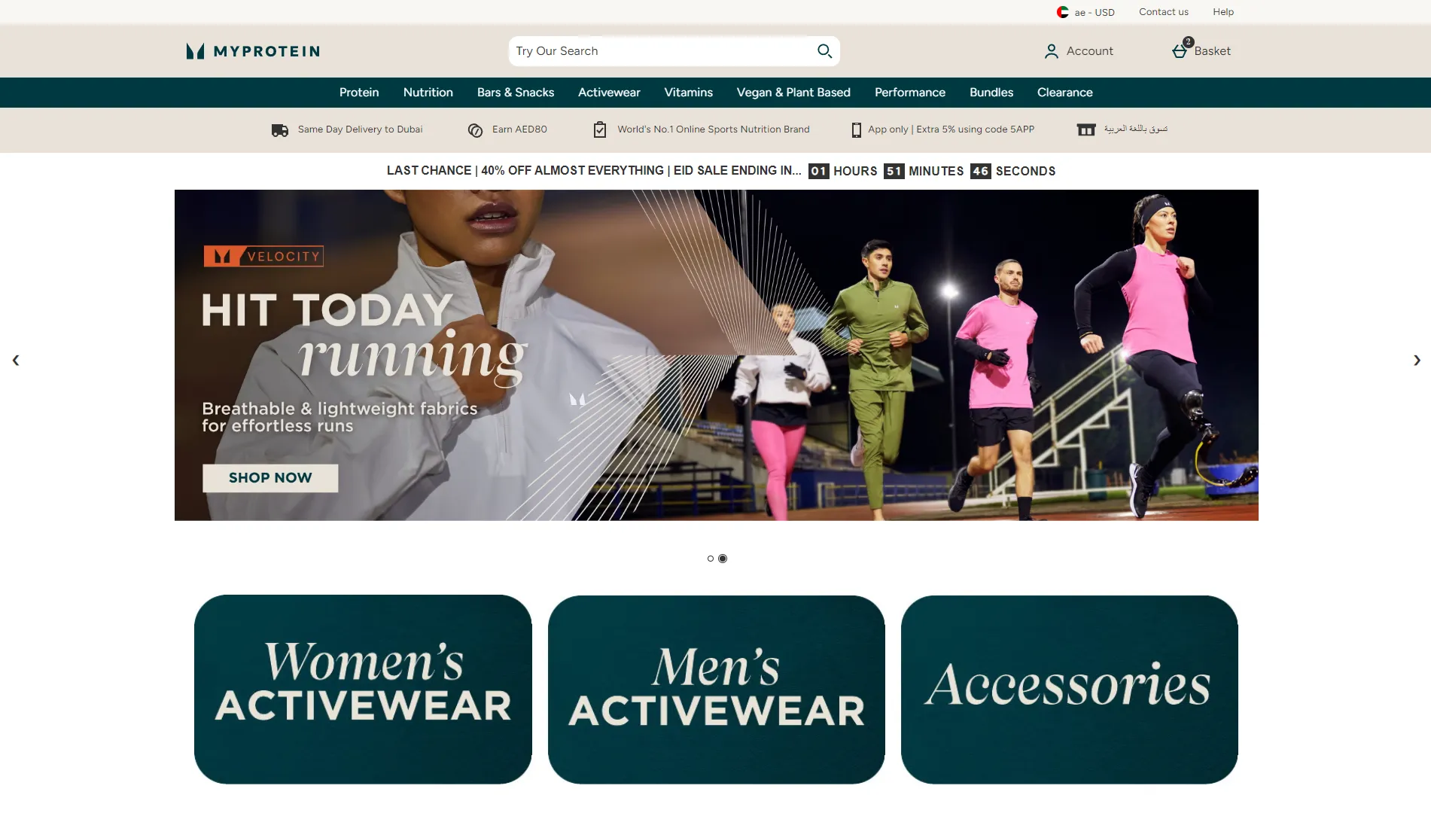Image resolution: width=1431 pixels, height=813 pixels.
Task: Open the Performance menu
Action: (910, 93)
